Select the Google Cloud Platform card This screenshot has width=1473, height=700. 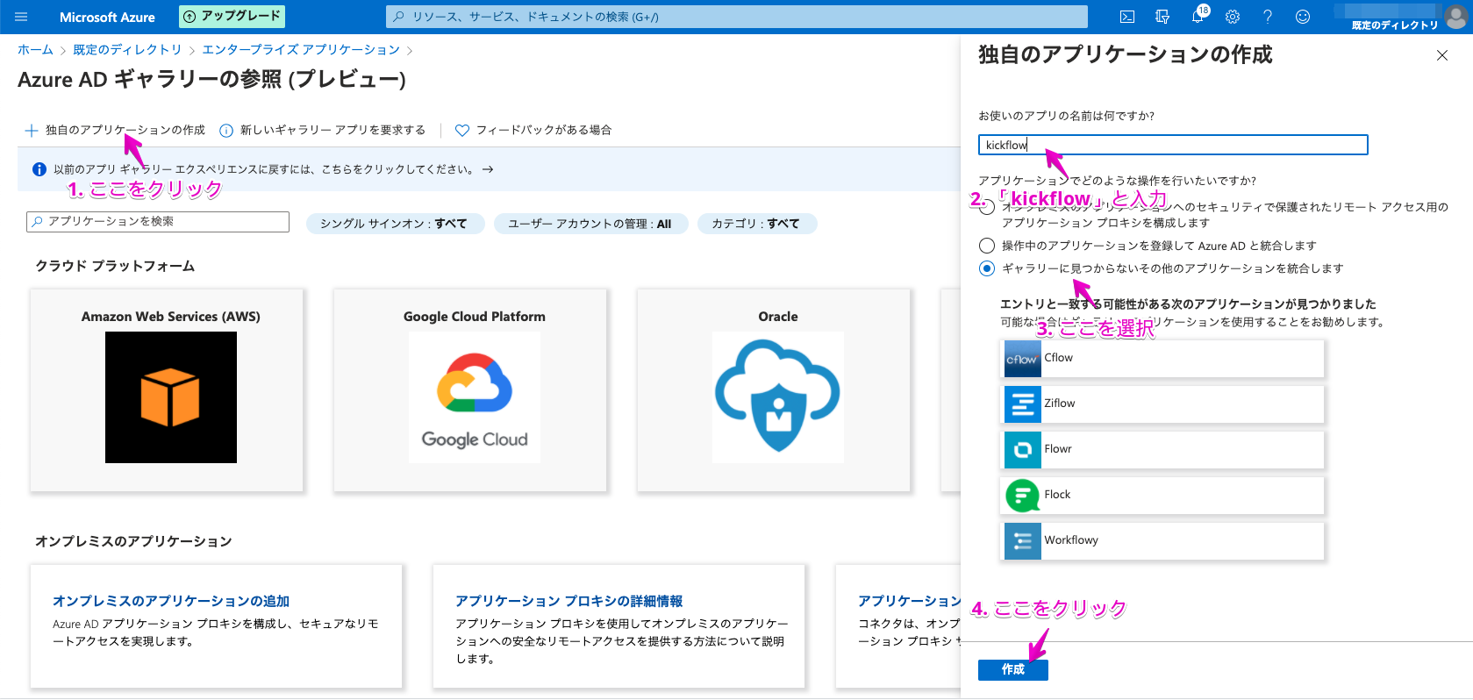(x=470, y=390)
